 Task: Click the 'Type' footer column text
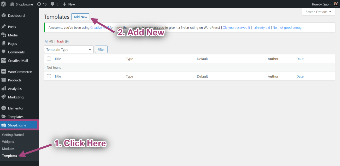point(130,77)
